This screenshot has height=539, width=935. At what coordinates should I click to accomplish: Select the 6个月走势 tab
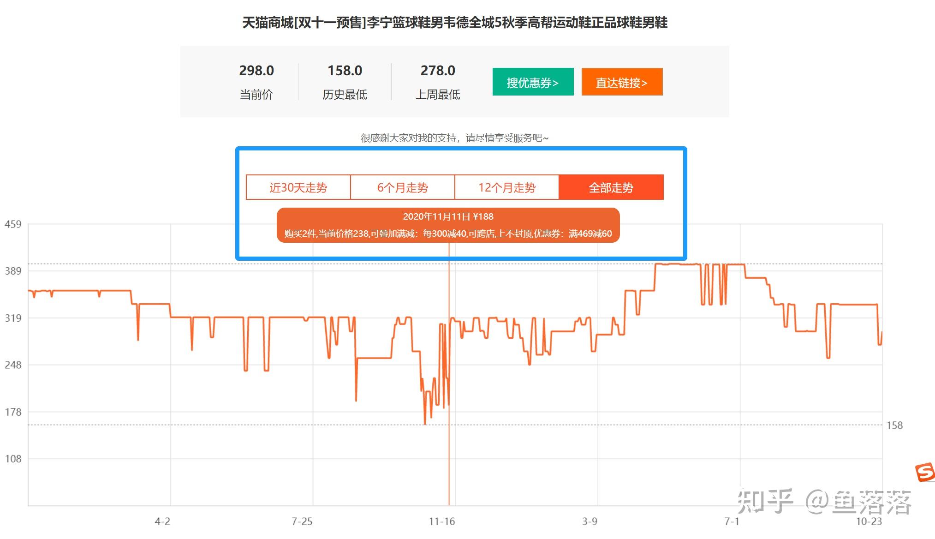pyautogui.click(x=403, y=187)
